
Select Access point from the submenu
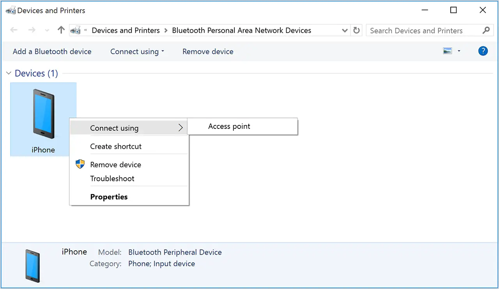[x=229, y=126]
